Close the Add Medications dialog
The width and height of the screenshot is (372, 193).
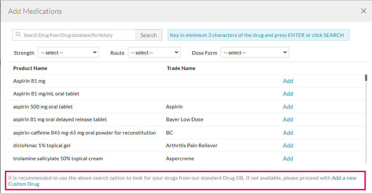pyautogui.click(x=363, y=10)
